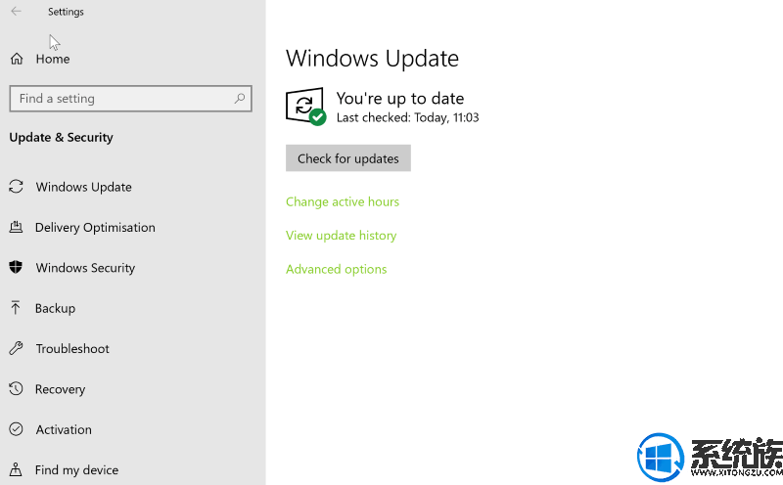Click the back arrow in Settings header
The width and height of the screenshot is (783, 485).
click(16, 11)
